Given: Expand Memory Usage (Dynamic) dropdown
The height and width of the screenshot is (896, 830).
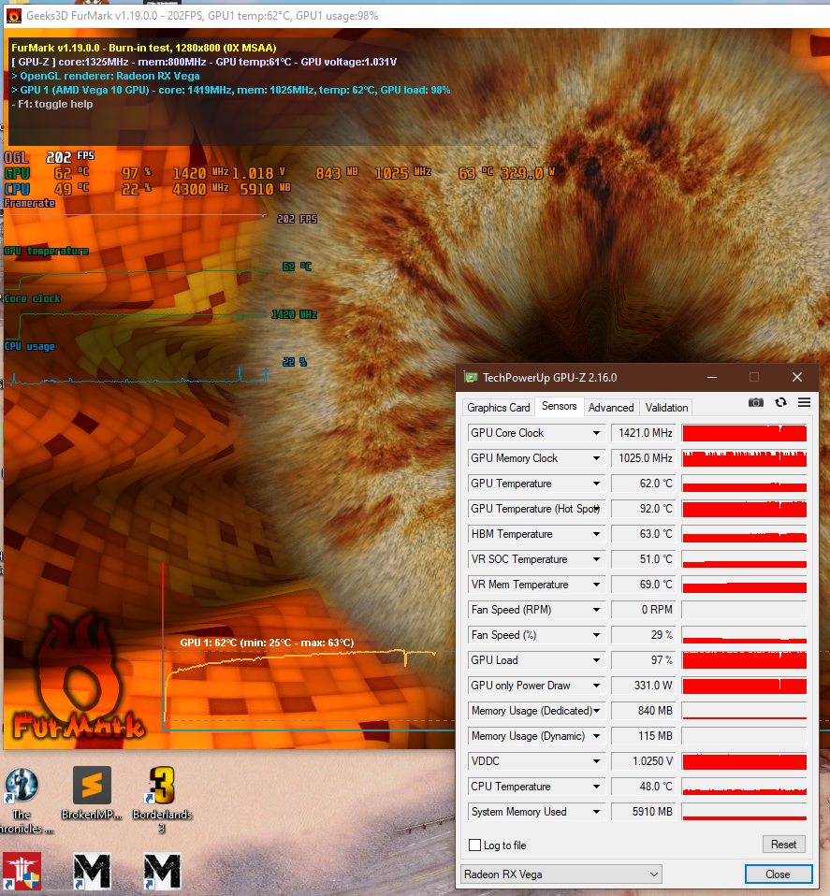Looking at the screenshot, I should click(596, 736).
